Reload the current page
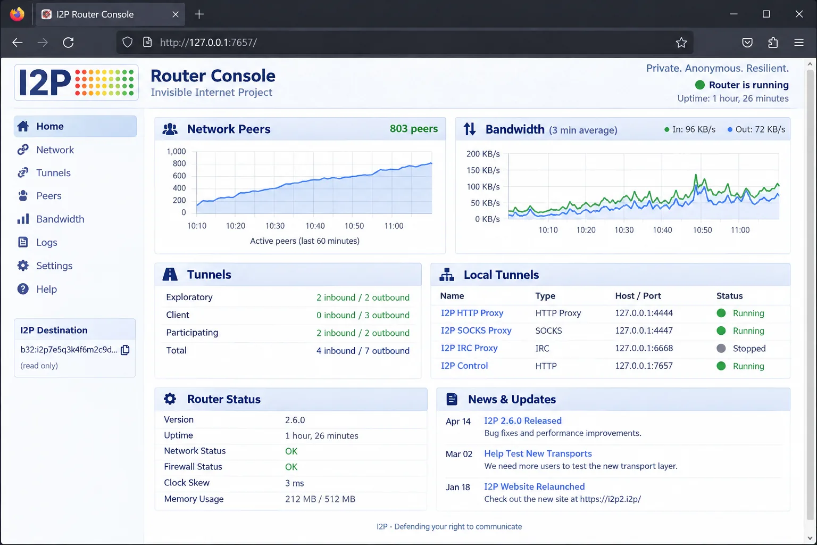 68,43
